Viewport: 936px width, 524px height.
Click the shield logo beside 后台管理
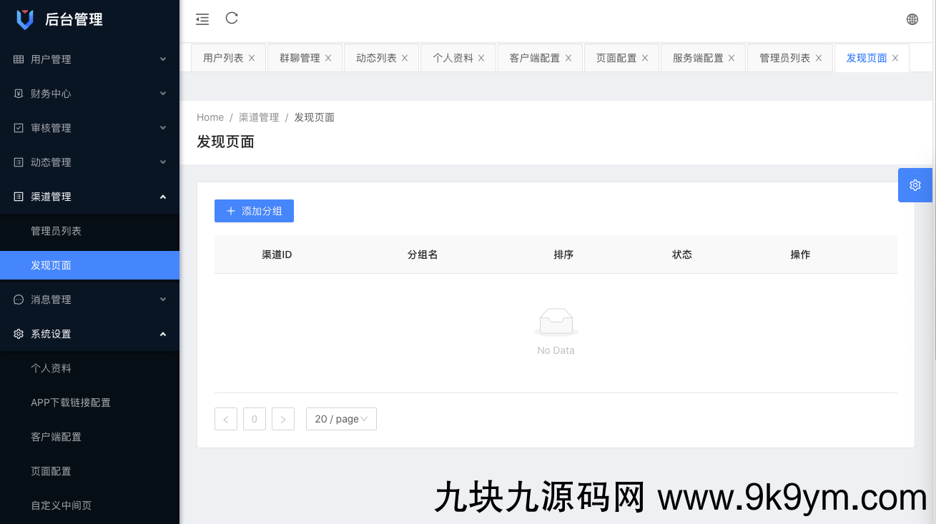26,19
